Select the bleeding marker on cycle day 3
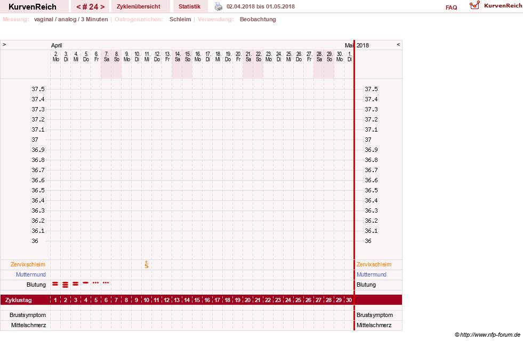The width and height of the screenshot is (523, 341). pos(76,284)
